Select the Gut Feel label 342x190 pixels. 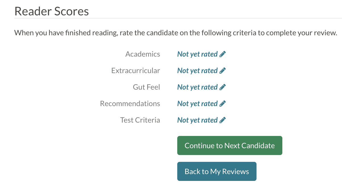pos(146,87)
